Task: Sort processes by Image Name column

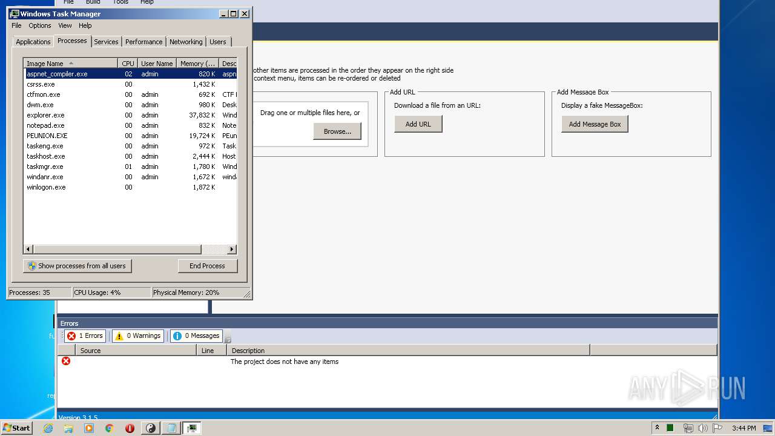Action: (70, 64)
